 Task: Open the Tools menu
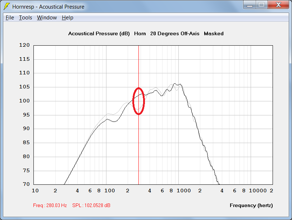click(x=26, y=18)
